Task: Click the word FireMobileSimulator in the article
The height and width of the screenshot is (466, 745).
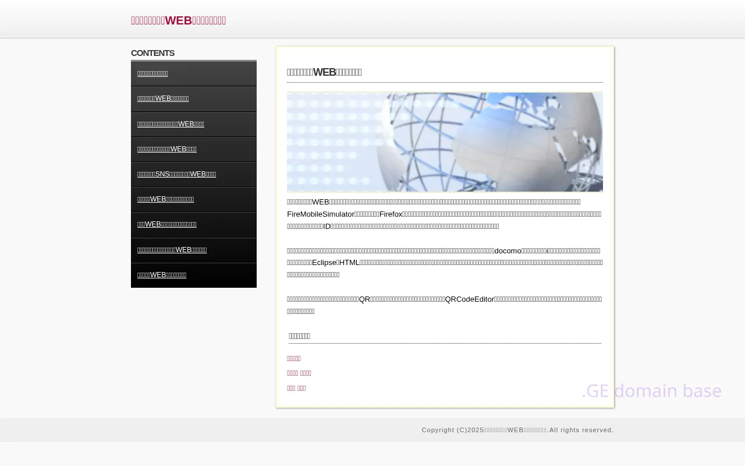Action: [x=321, y=214]
